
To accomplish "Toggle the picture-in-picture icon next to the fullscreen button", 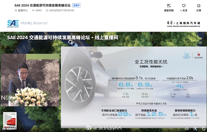I will click(195, 129).
